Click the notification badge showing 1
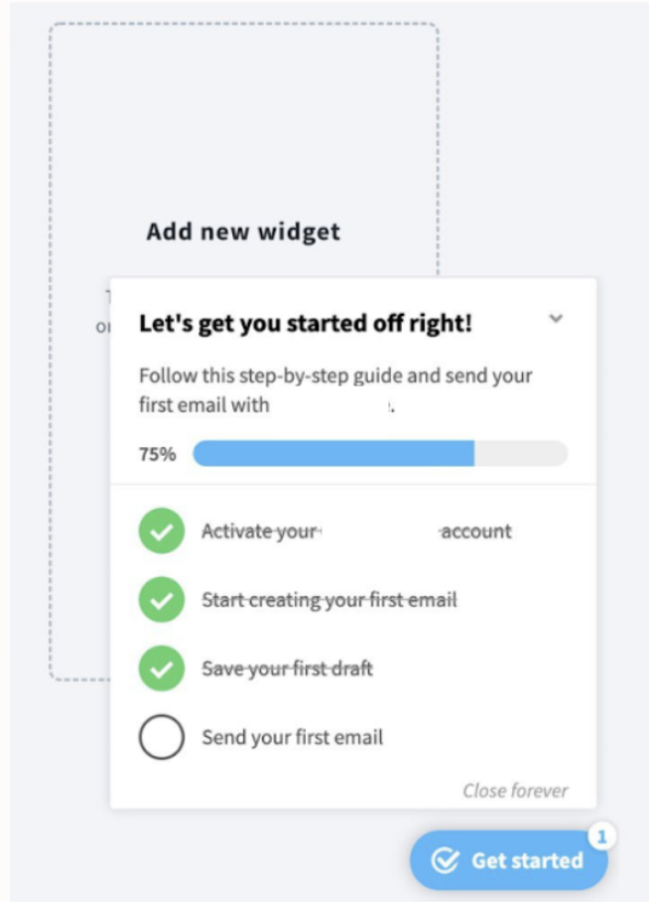Screen dimensions: 649x902 coord(601,837)
